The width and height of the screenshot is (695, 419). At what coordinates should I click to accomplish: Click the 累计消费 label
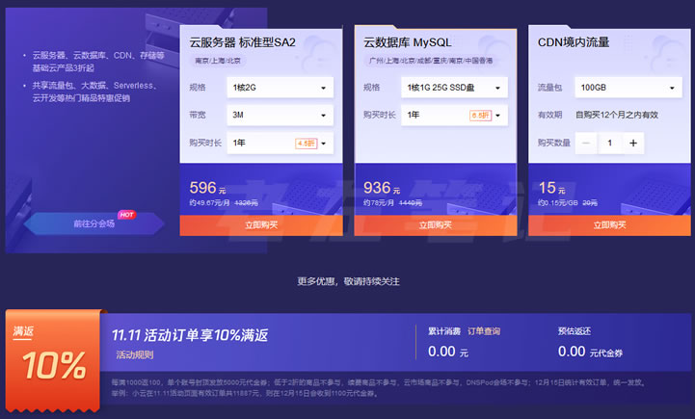pos(444,331)
